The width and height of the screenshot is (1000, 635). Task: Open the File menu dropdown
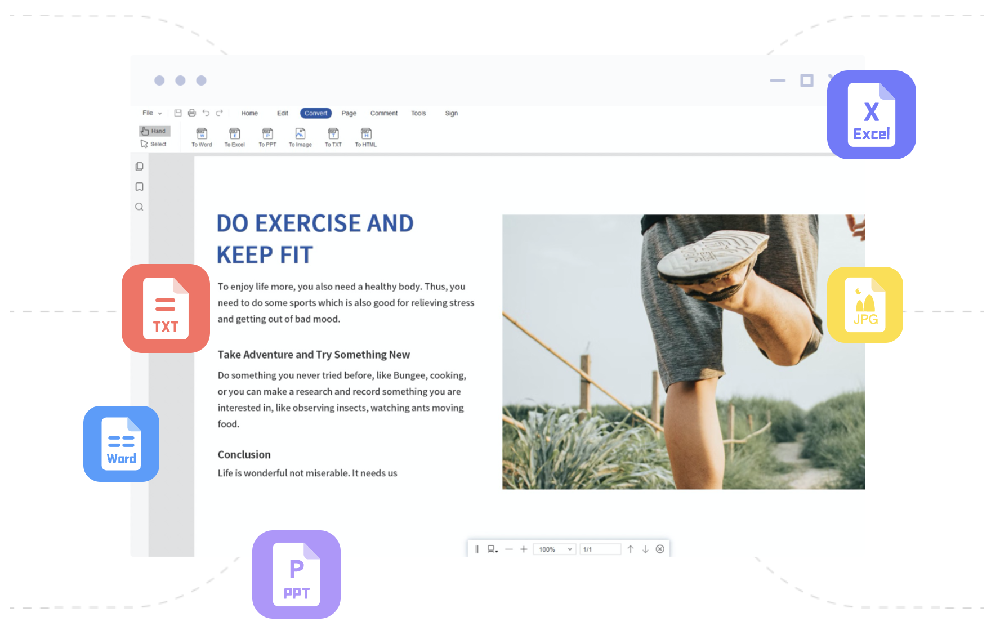[152, 113]
